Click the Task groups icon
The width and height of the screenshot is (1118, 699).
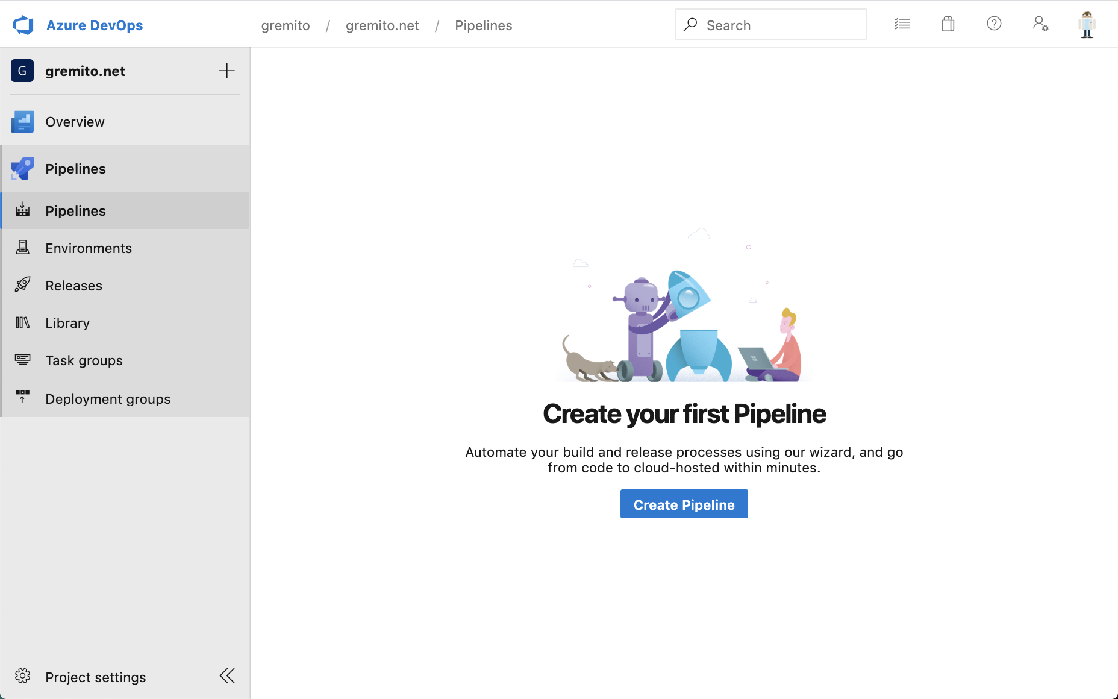coord(22,360)
